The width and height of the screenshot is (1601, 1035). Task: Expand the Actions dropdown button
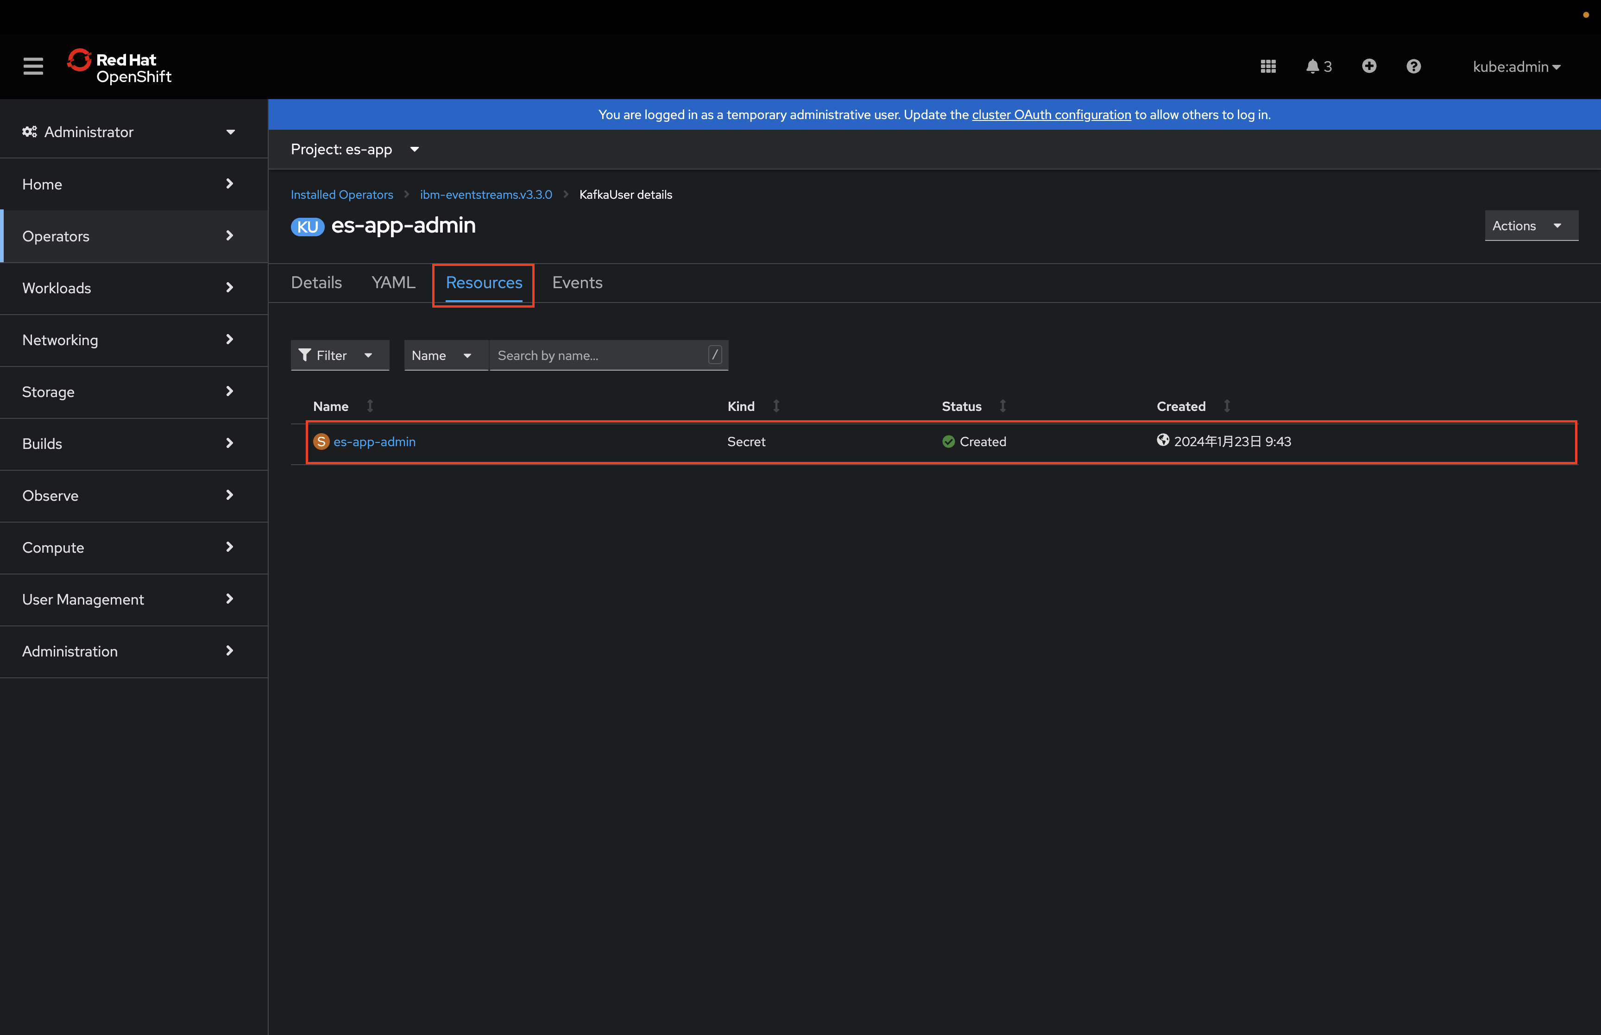coord(1531,226)
